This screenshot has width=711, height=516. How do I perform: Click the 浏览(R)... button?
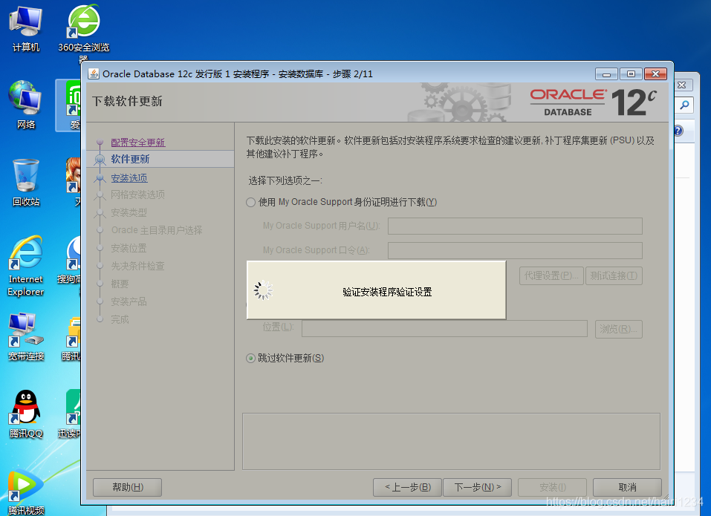pyautogui.click(x=618, y=329)
